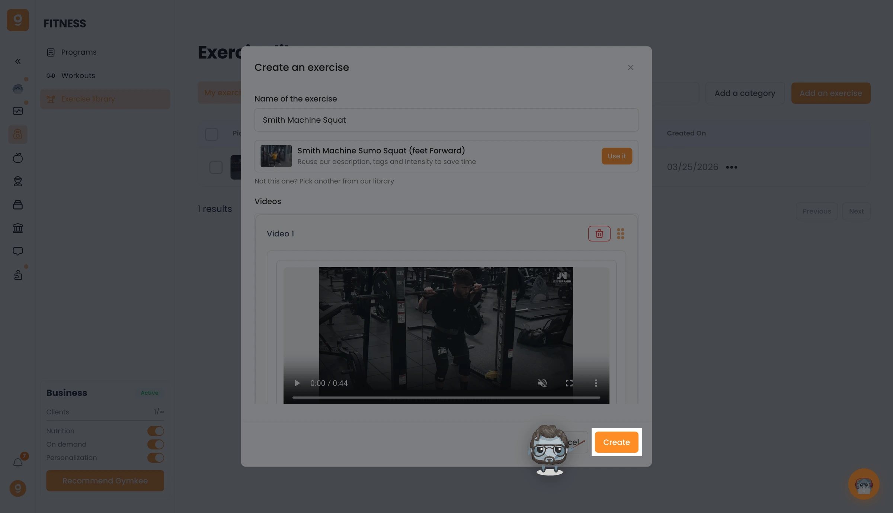Image resolution: width=893 pixels, height=513 pixels.
Task: Open Exercise library in the Fitness menu
Action: tap(105, 99)
